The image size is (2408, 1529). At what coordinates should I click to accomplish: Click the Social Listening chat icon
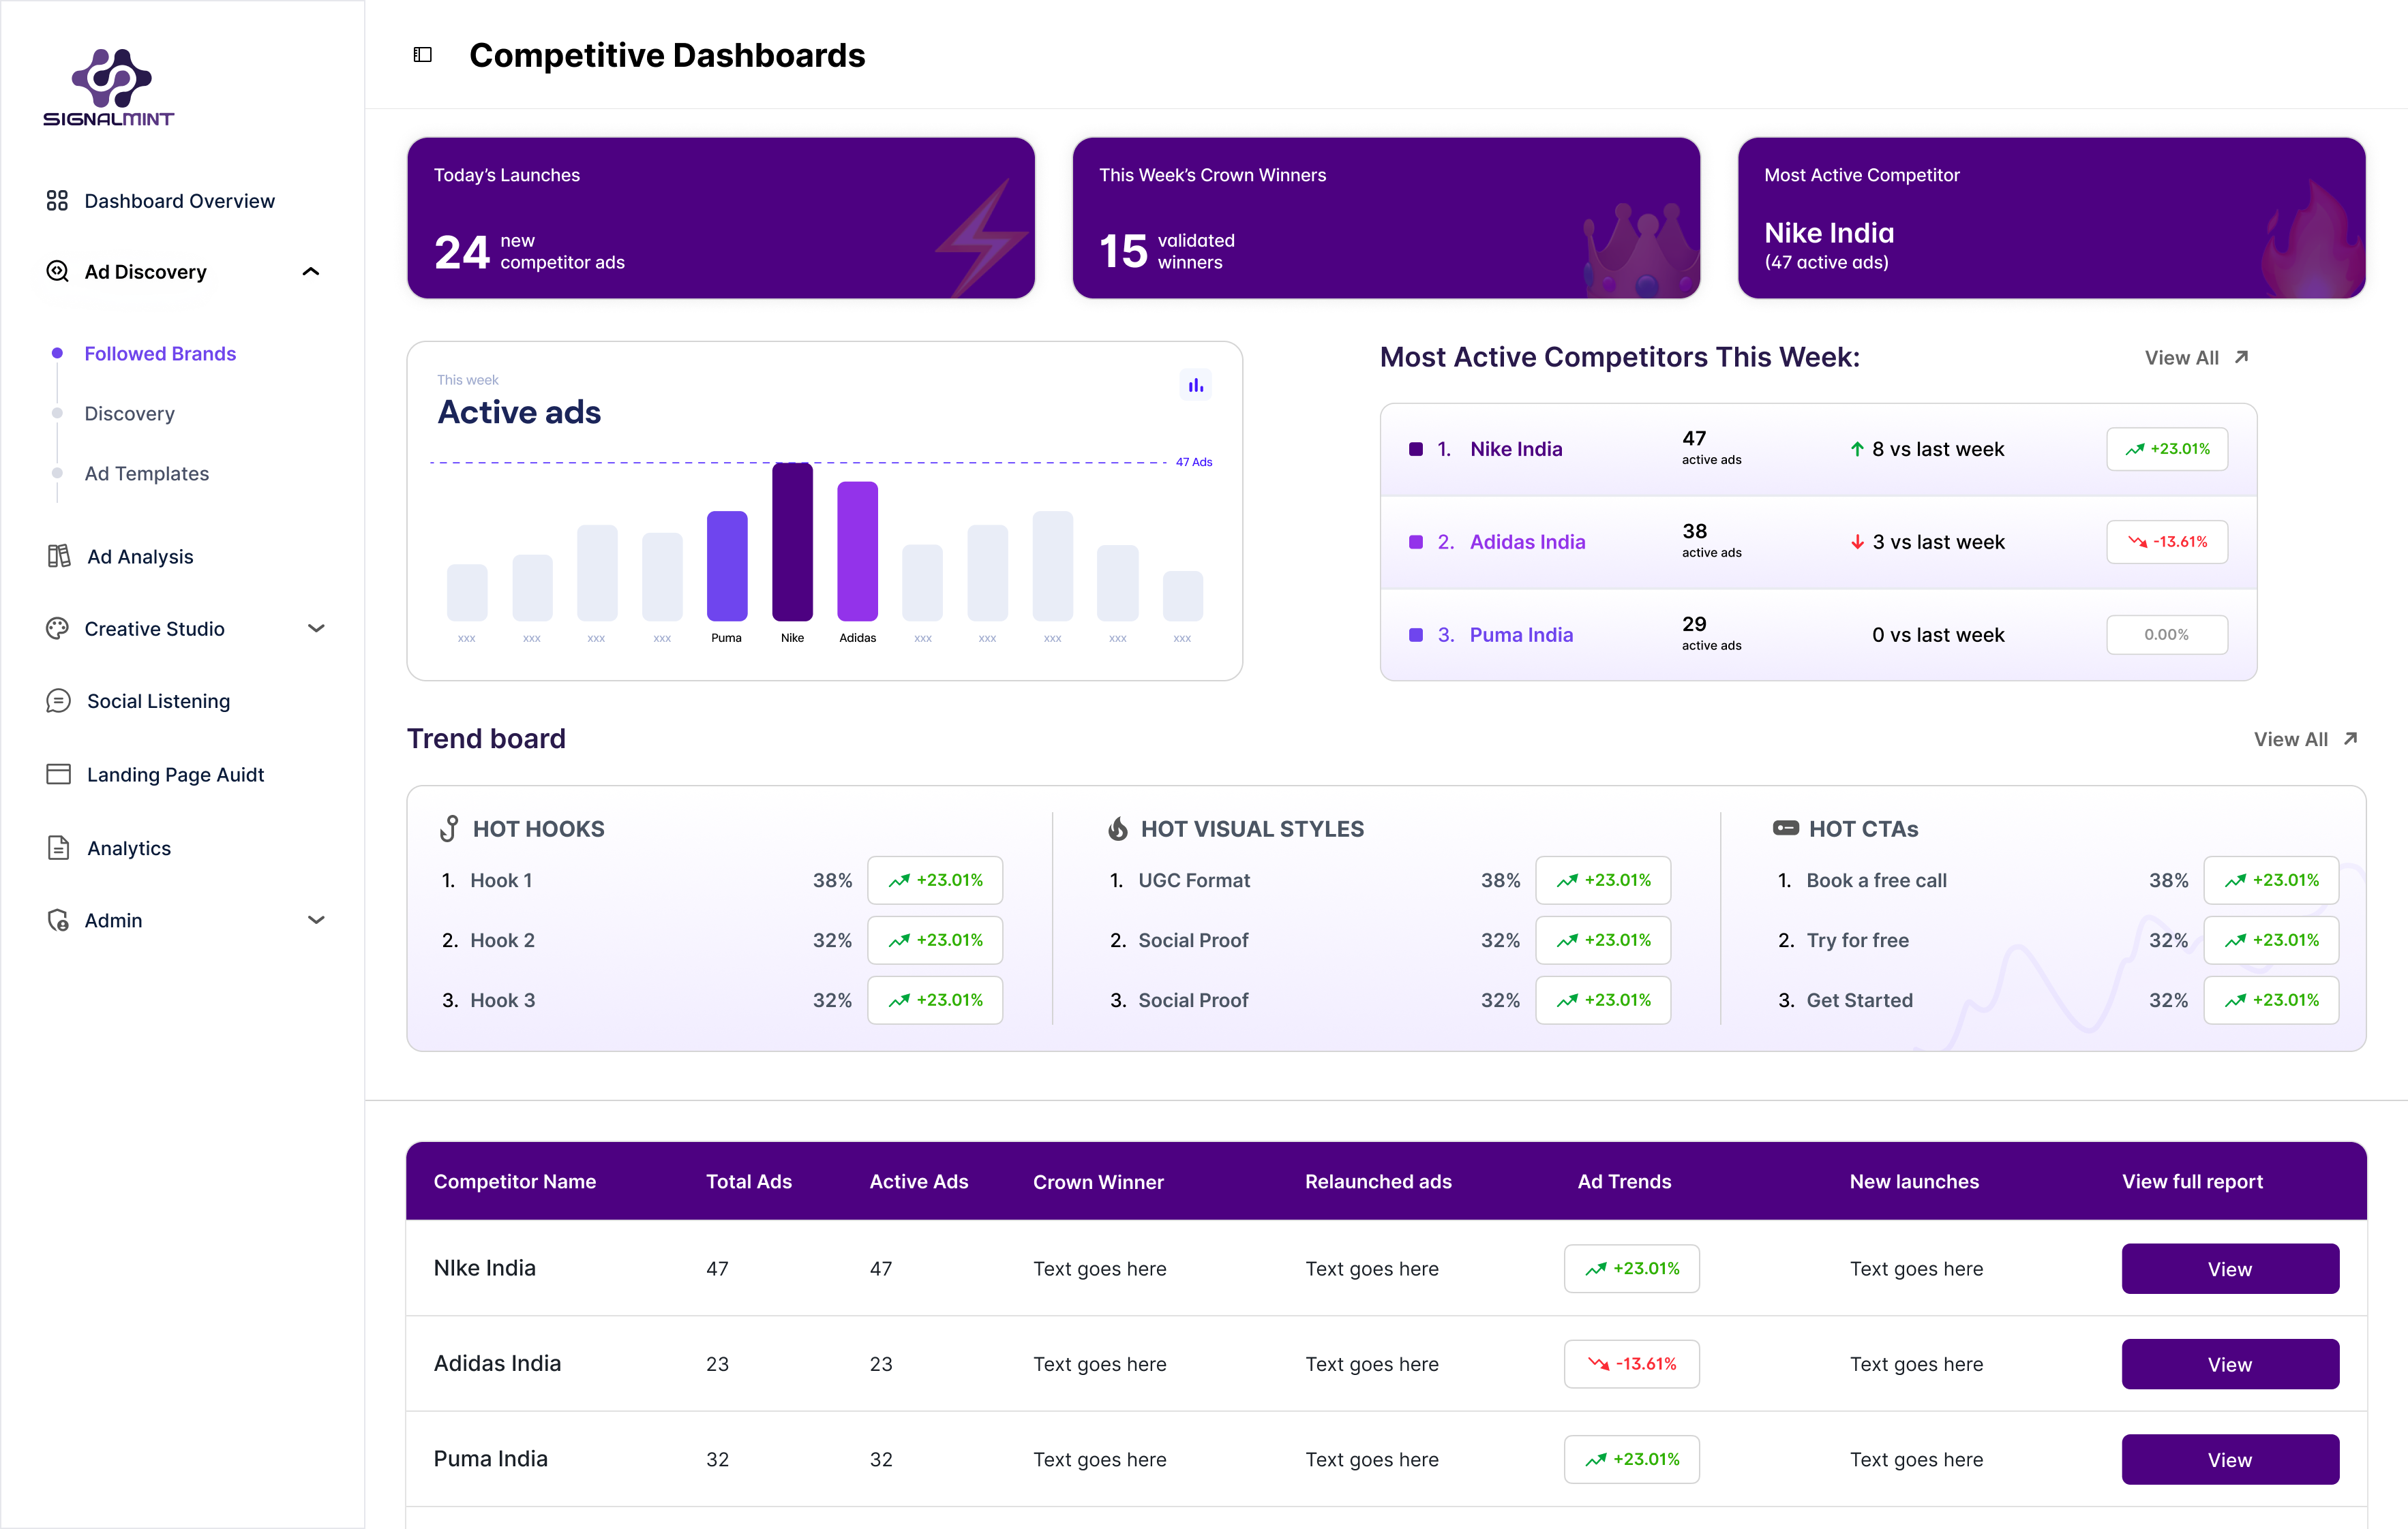(58, 700)
